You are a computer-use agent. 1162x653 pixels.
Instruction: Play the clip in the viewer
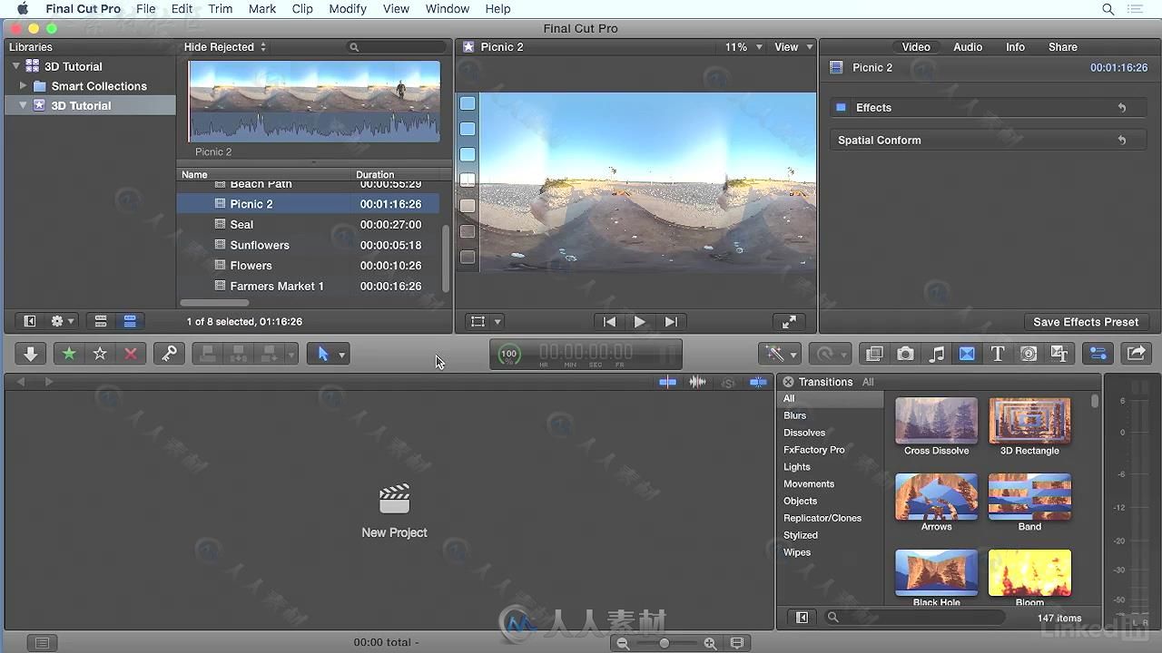[x=640, y=321]
